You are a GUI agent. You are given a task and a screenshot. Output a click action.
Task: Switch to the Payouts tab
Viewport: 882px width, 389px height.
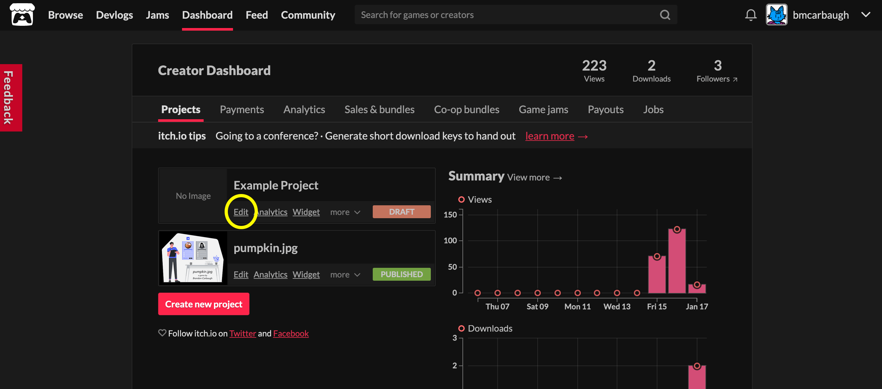(606, 109)
